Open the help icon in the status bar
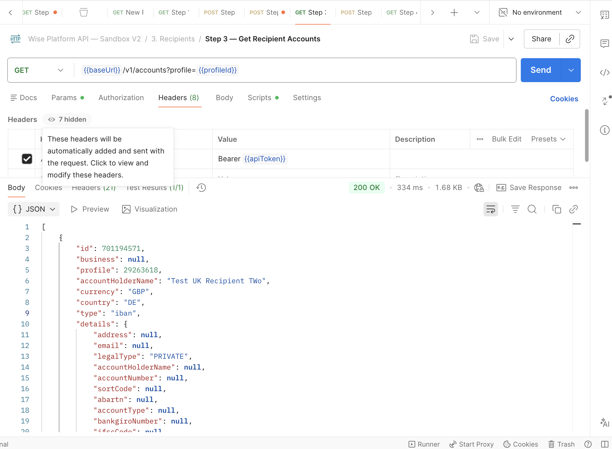Screen dimensions: 612x449 pyautogui.click(x=588, y=444)
